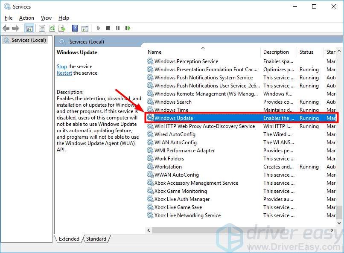The width and height of the screenshot is (344, 253).
Task: Click the Restart Service toolbar icon
Action: pos(128,28)
